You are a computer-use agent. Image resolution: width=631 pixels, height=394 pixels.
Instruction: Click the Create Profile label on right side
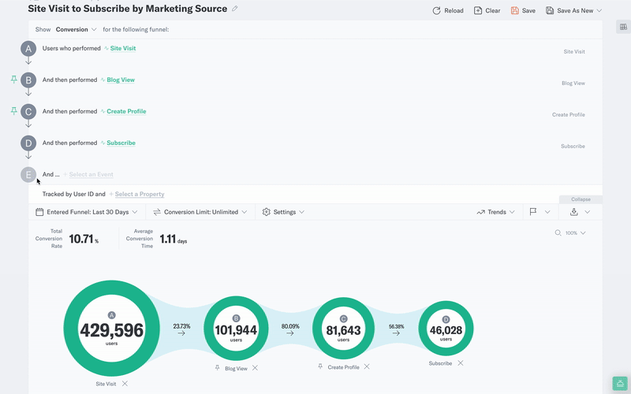[x=568, y=114]
